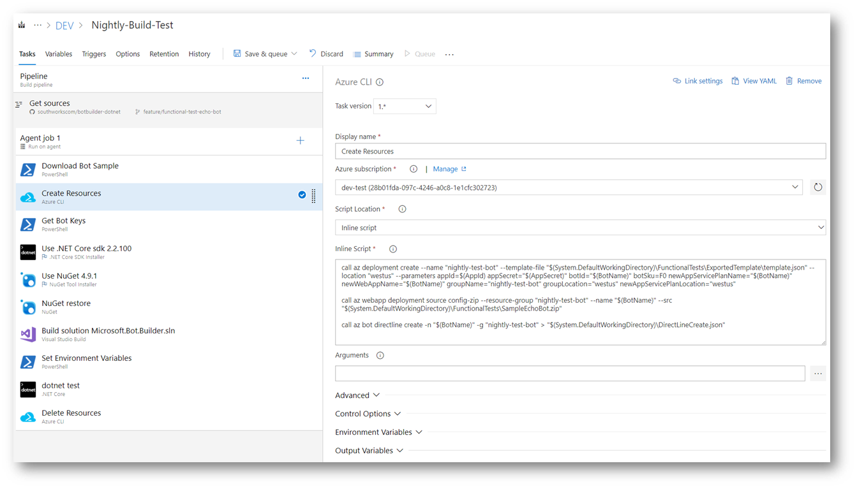Viewport: 857px width, 489px height.
Task: Add a task to Agent job 1
Action: point(300,140)
